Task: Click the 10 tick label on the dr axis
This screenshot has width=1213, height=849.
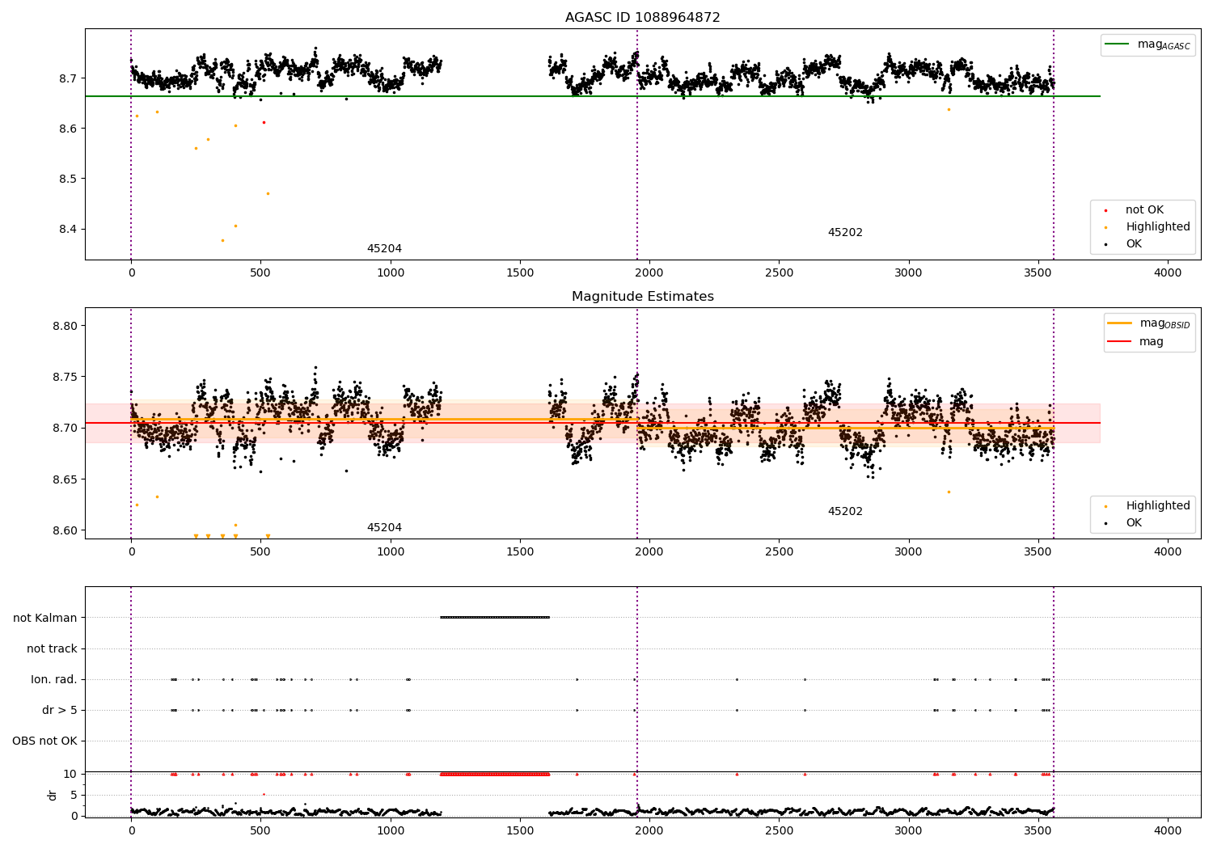Action: [70, 774]
